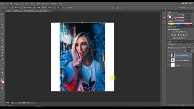The height and width of the screenshot is (109, 194).
Task: Open the interpolation dropdown in options bar
Action: click(x=62, y=8)
